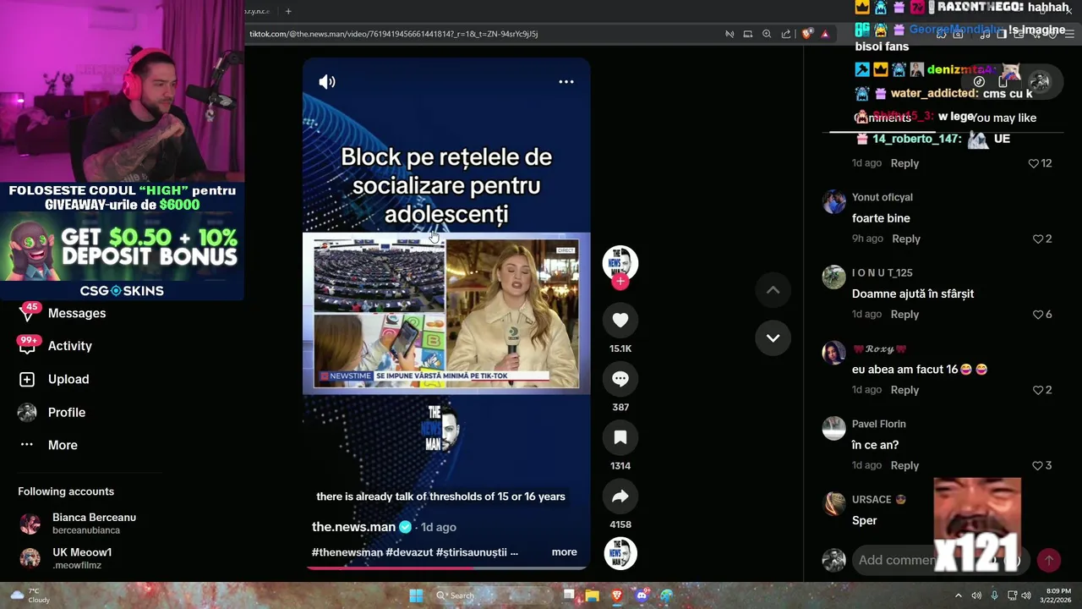This screenshot has width=1082, height=609.
Task: Click the Upload plus-square icon
Action: point(27,379)
